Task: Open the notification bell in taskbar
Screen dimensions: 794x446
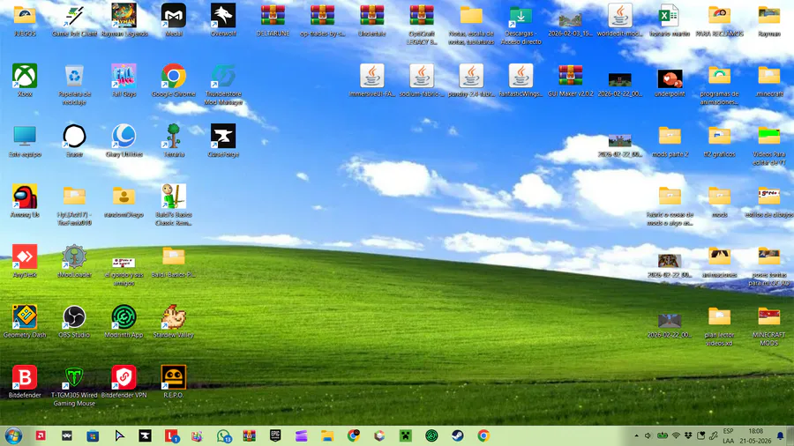Action: coord(781,435)
